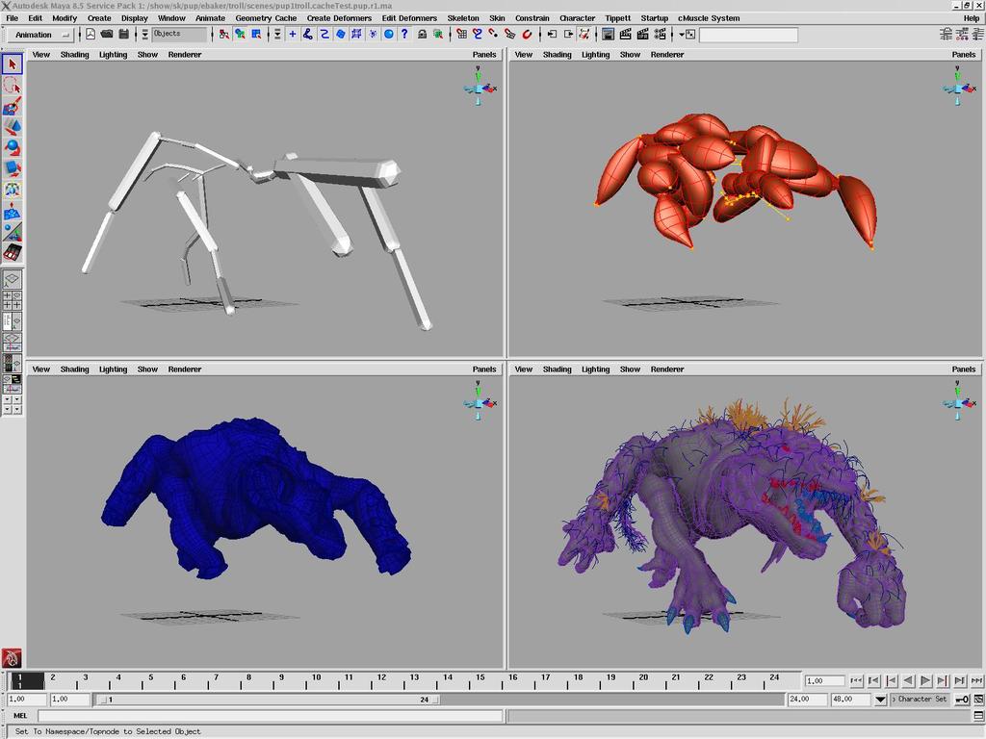
Task: Activate the Lasso selection tool
Action: [12, 85]
